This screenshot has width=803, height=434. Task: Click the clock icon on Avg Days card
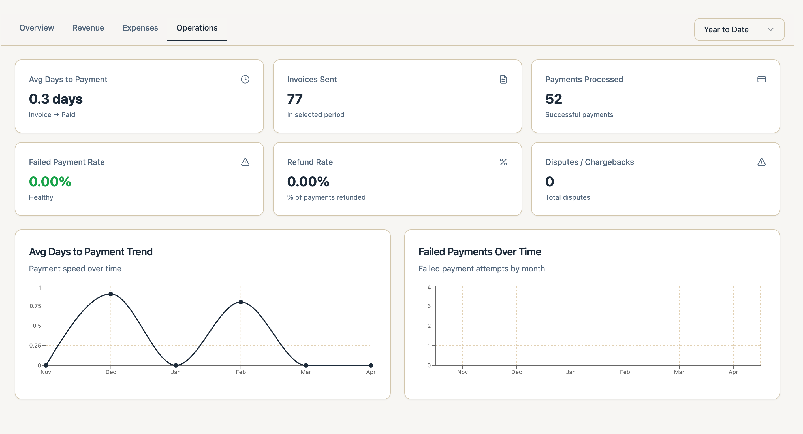pyautogui.click(x=245, y=79)
